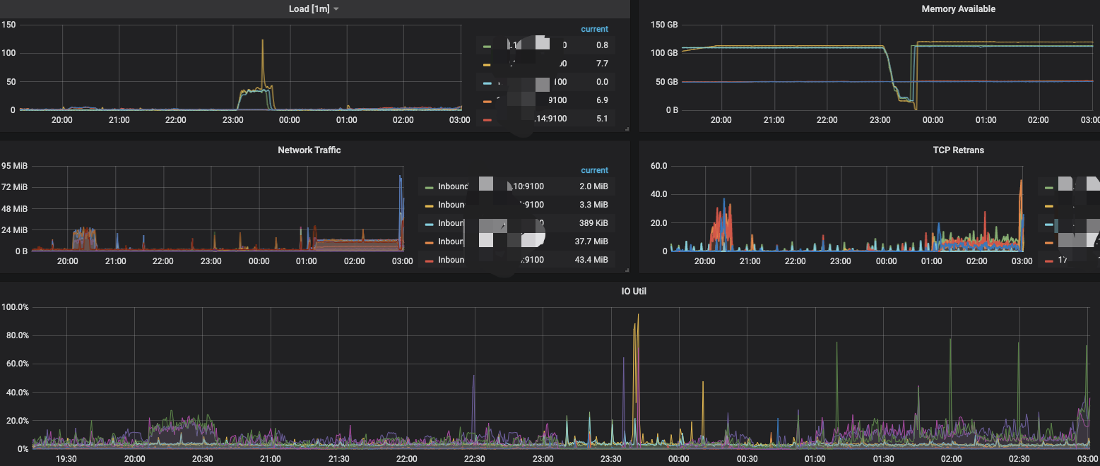Click resize handle of Network Traffic panel
This screenshot has width=1100, height=466.
coord(626,269)
